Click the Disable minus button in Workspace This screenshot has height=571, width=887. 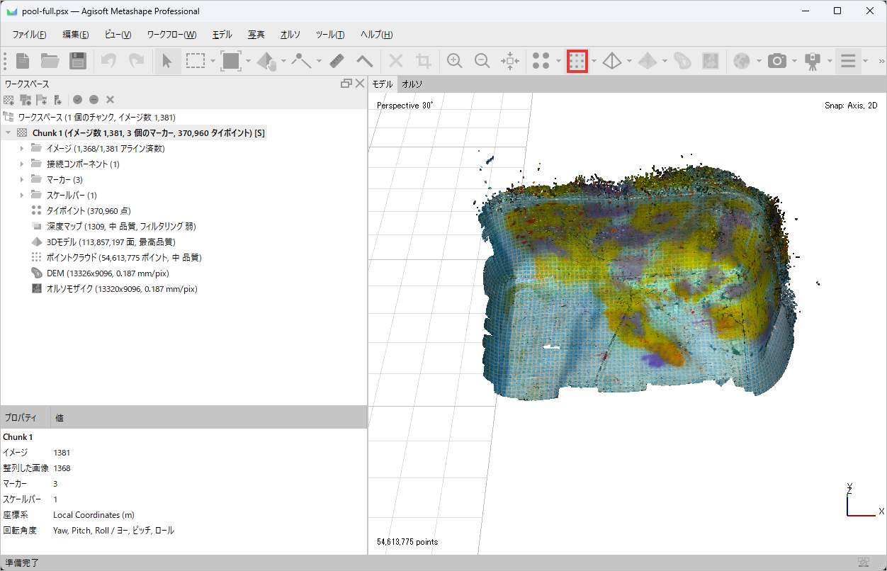(x=94, y=100)
